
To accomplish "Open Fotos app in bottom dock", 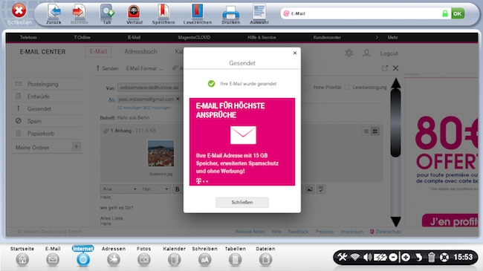I will pyautogui.click(x=144, y=256).
